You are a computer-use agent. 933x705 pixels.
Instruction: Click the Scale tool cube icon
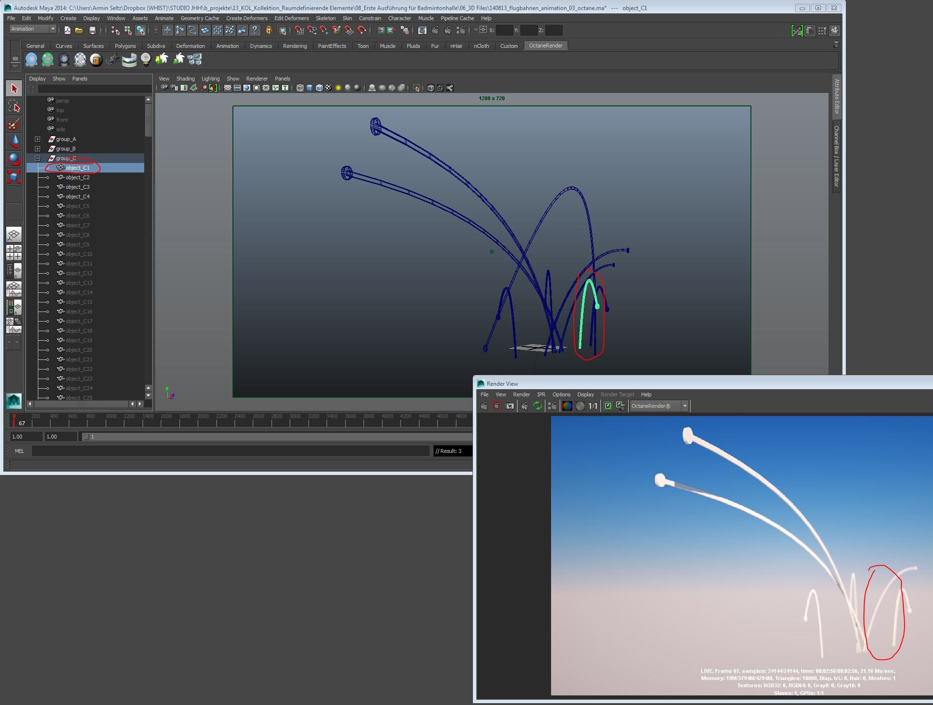point(14,176)
